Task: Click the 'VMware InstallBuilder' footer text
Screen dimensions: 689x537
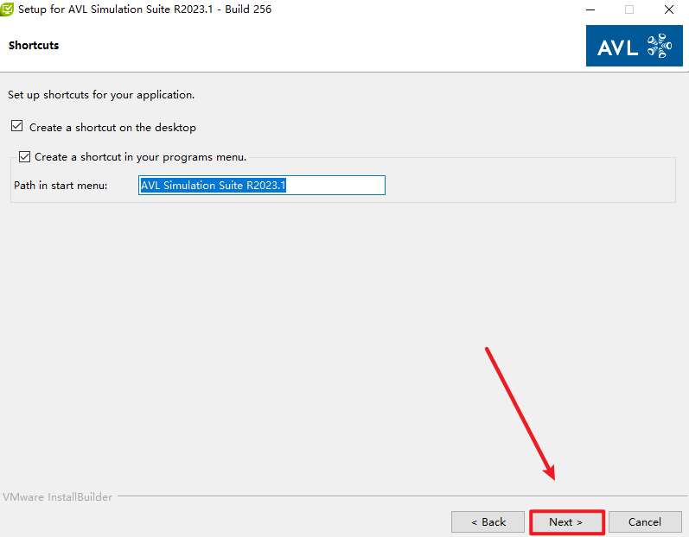Action: tap(57, 497)
